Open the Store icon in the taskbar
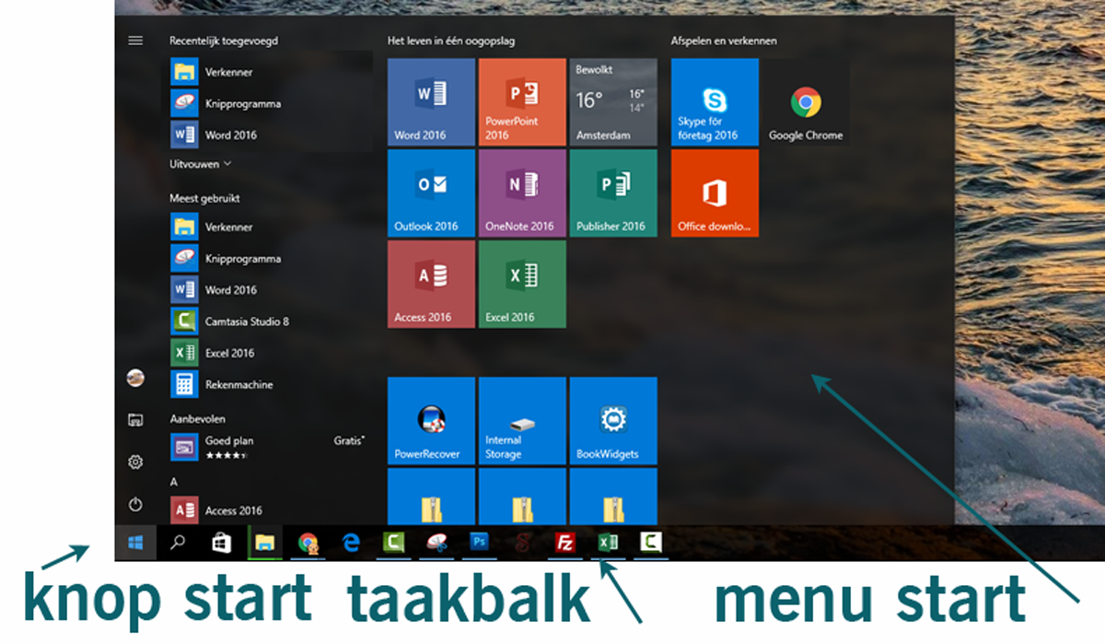1105x644 pixels. click(x=221, y=544)
